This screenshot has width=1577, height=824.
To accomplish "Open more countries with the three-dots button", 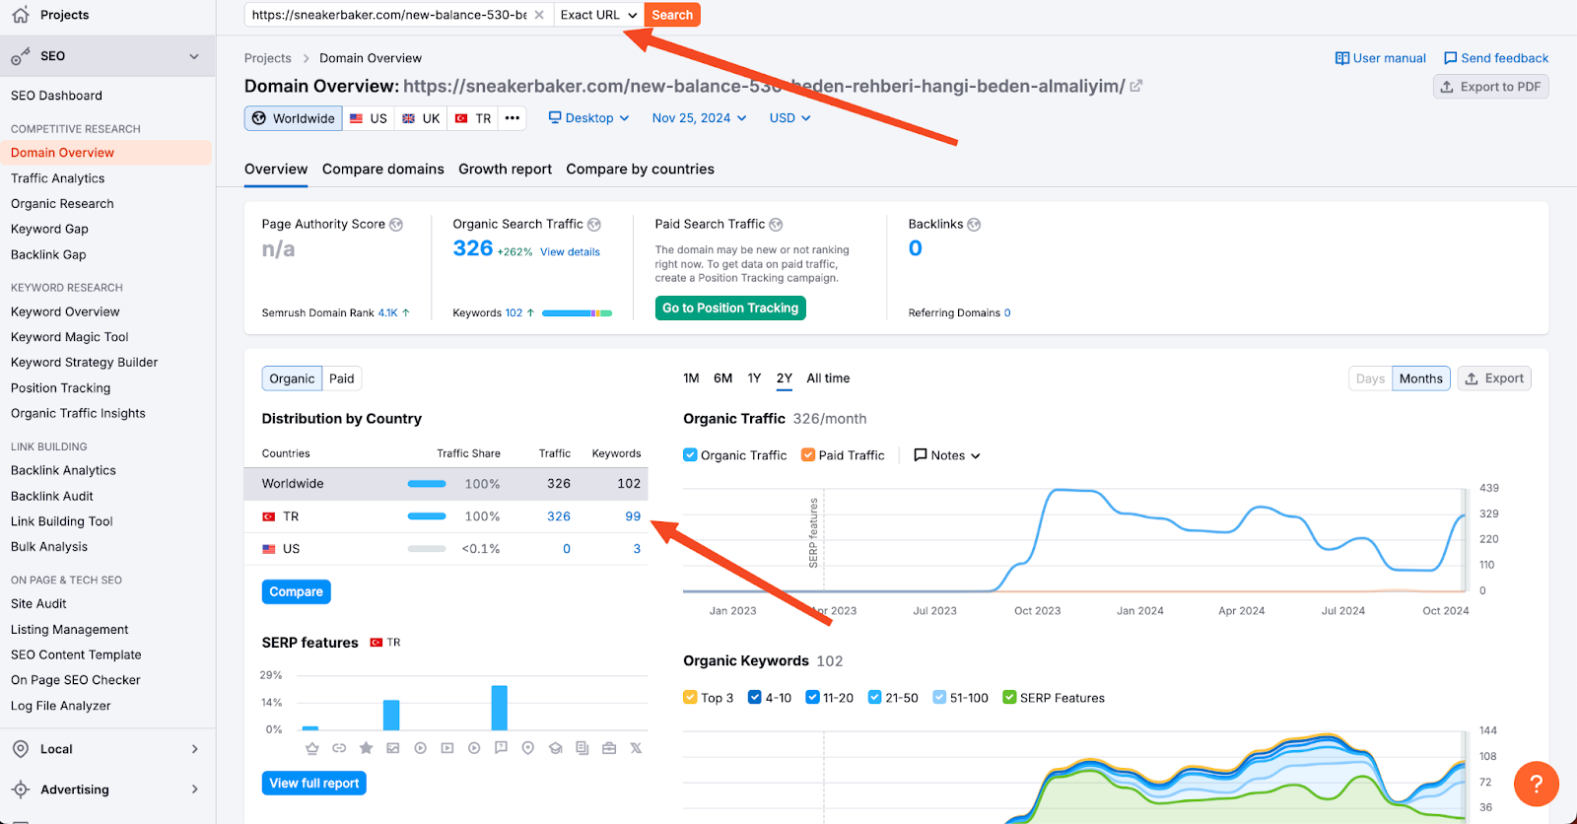I will [x=513, y=118].
